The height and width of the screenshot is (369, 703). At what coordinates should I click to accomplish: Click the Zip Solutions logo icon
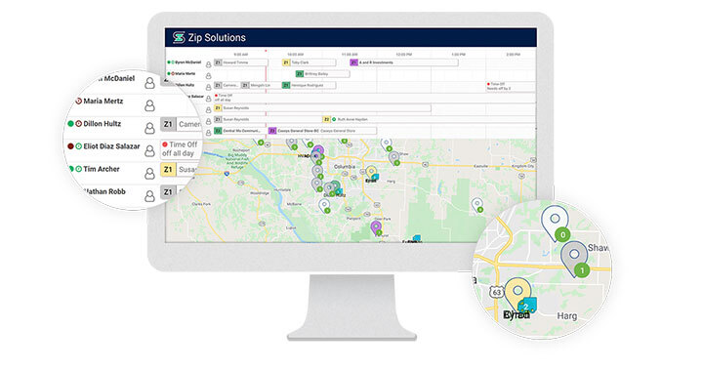179,37
